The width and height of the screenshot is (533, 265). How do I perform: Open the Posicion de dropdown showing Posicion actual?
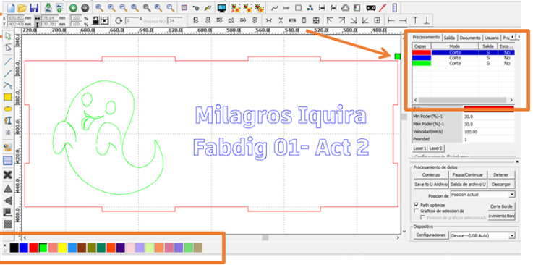[x=482, y=195]
